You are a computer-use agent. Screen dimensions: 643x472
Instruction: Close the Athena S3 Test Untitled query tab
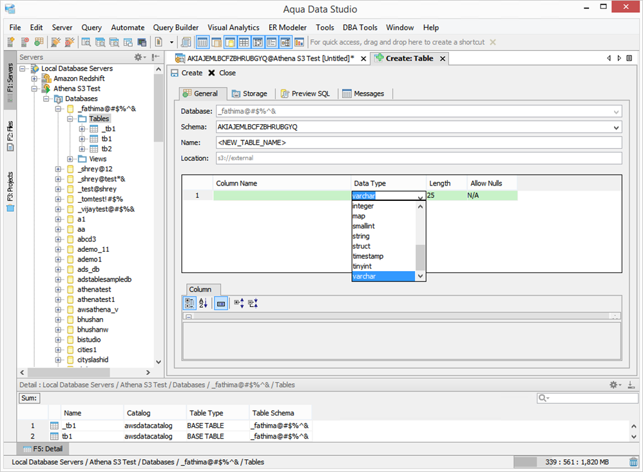(x=363, y=59)
